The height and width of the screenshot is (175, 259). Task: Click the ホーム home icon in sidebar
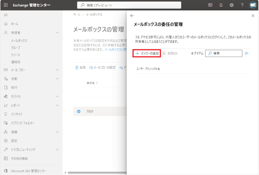(6, 24)
